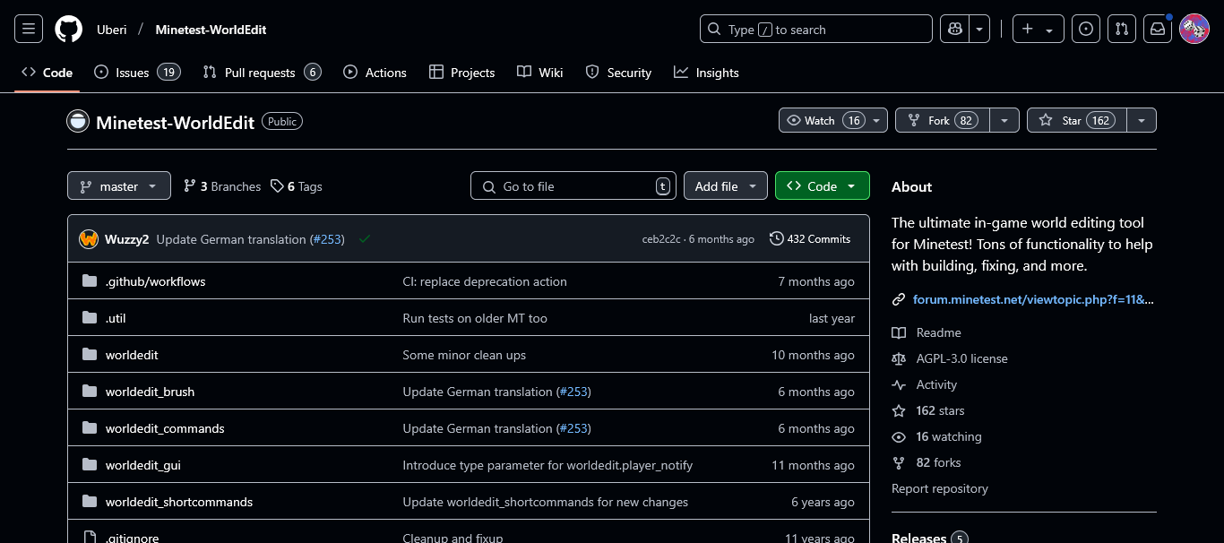Open the Pull requests tab
Screen dimensions: 1224x543
[x=262, y=73]
